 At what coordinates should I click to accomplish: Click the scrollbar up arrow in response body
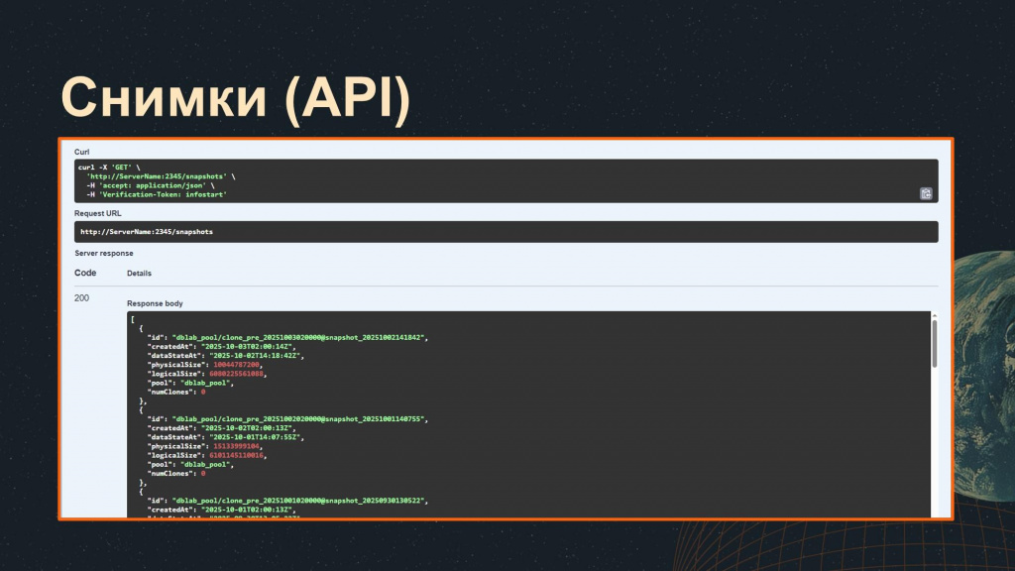(934, 316)
